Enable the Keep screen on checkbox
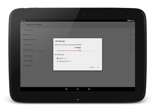 pyautogui.click(x=131, y=50)
